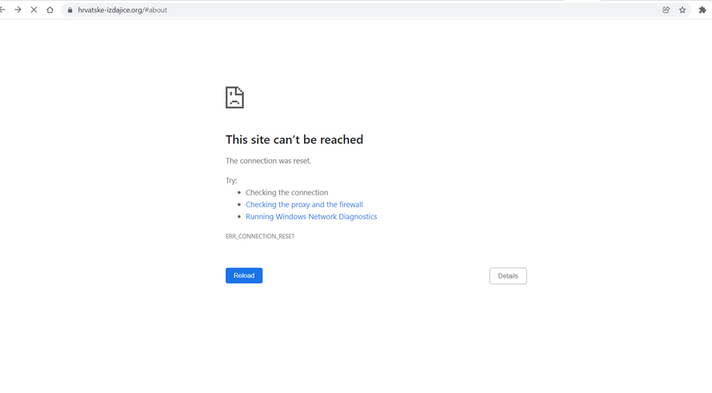Stop page loading with the X icon
This screenshot has height=393, width=712.
[34, 10]
